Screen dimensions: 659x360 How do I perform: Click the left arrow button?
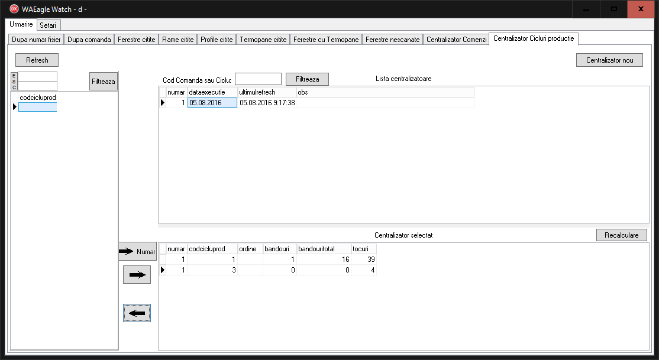137,313
